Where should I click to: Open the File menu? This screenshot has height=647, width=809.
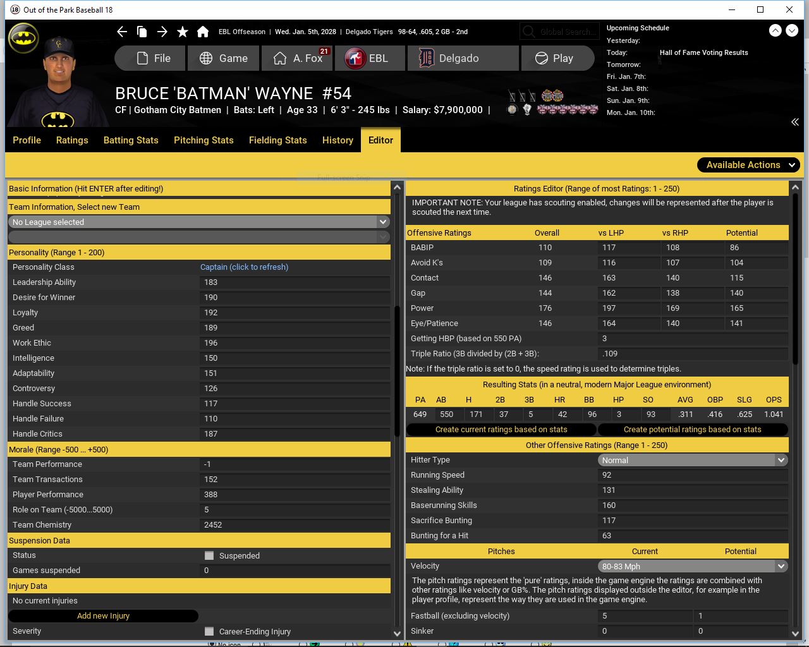pos(150,58)
